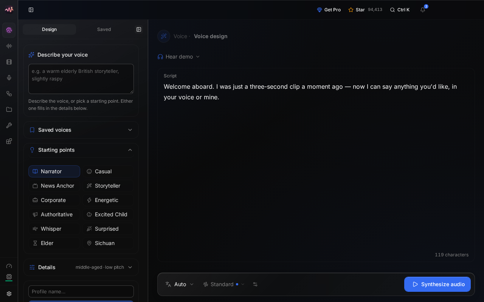This screenshot has height=302, width=484.
Task: Select Casual starting point
Action: pos(108,171)
